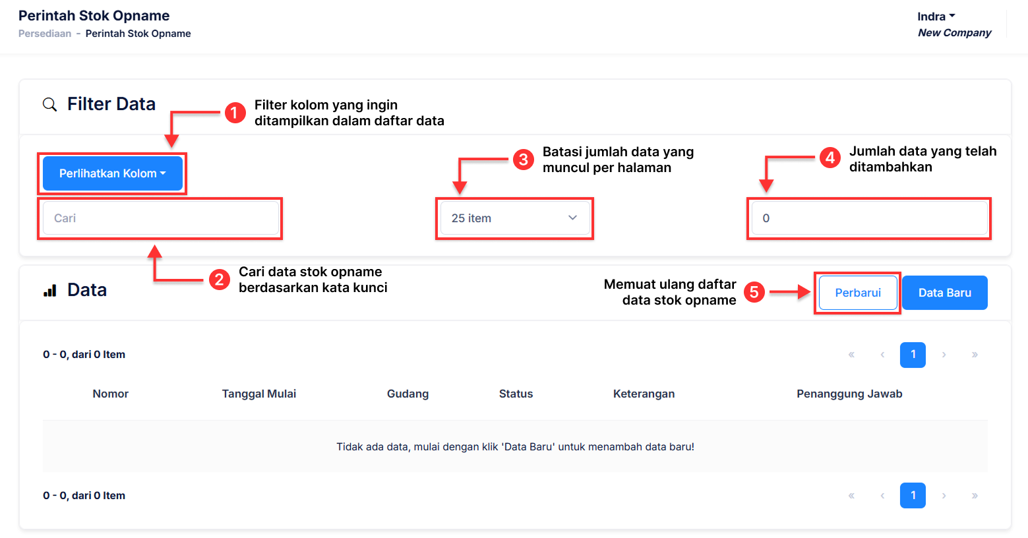
Task: Click the search magnifier icon beside Filter Data
Action: (x=49, y=104)
